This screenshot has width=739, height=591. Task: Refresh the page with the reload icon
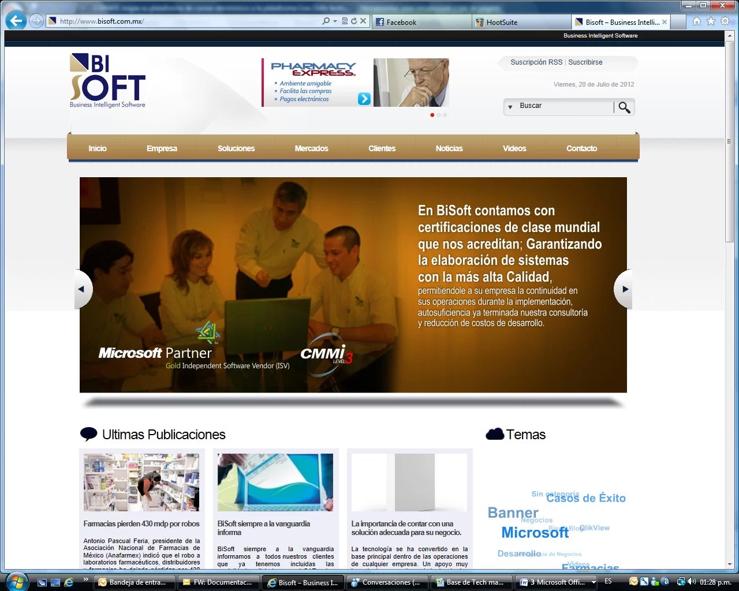(354, 21)
